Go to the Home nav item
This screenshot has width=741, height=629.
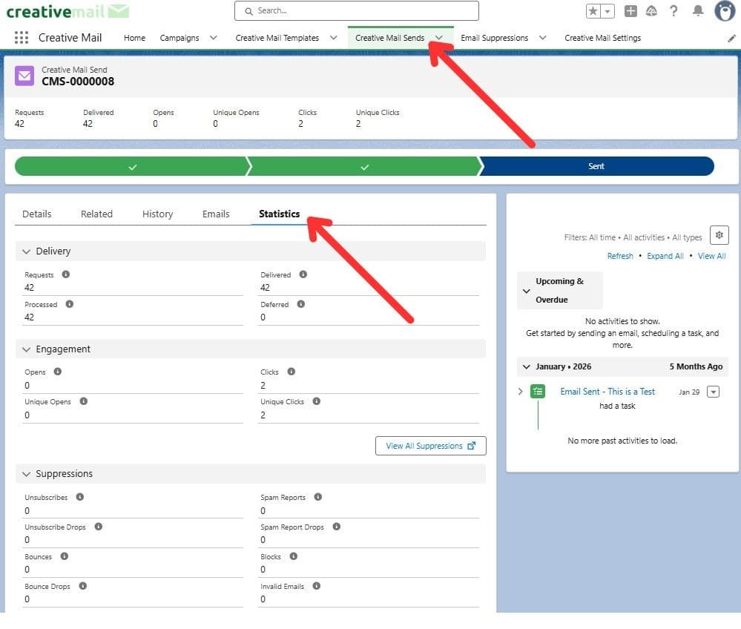click(x=135, y=38)
